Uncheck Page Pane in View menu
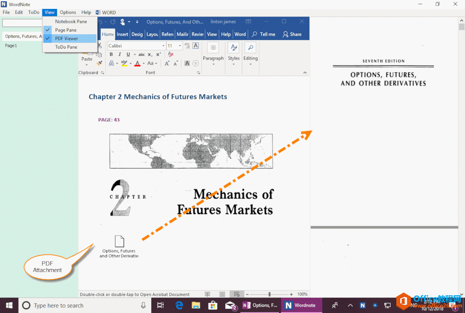The width and height of the screenshot is (465, 313). [66, 30]
